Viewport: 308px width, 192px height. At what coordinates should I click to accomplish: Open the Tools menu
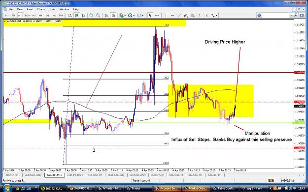click(x=52, y=9)
